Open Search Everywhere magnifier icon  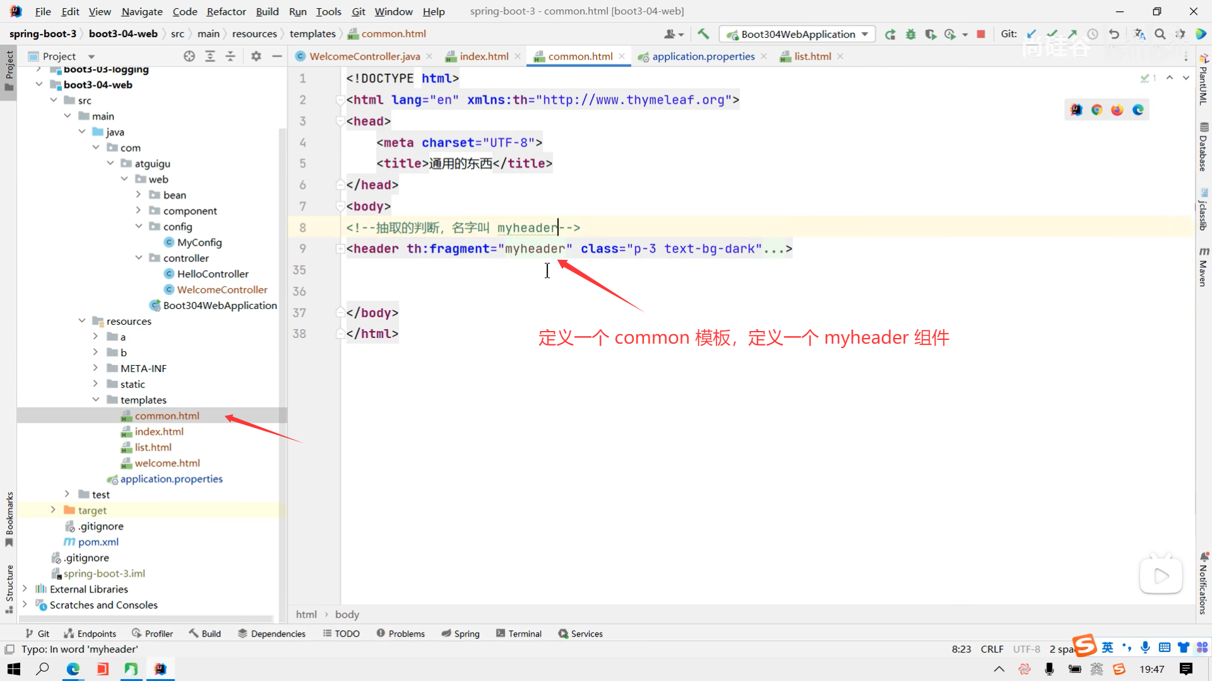(1160, 34)
